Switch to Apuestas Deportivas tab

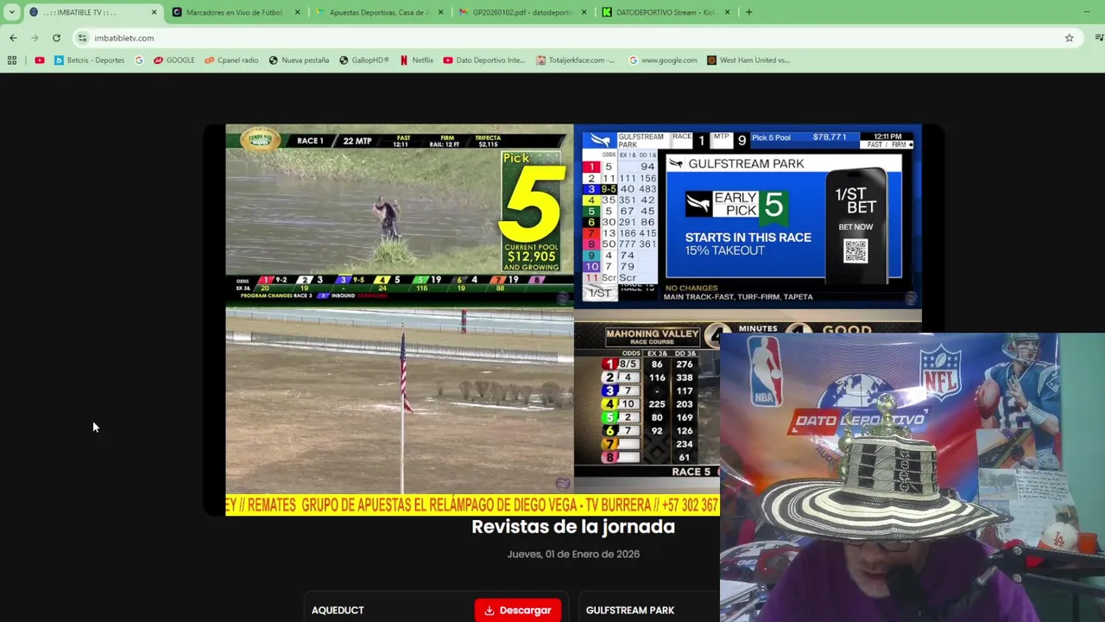coord(378,12)
